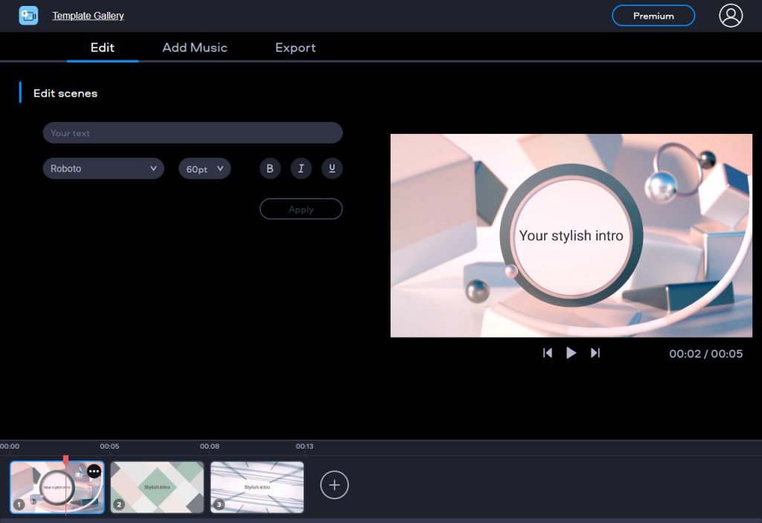Open the app logo icon in top bar
762x523 pixels.
(x=28, y=15)
